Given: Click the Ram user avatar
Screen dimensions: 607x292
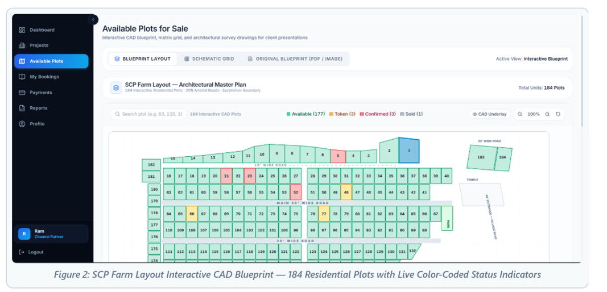Looking at the screenshot, I should (x=24, y=233).
